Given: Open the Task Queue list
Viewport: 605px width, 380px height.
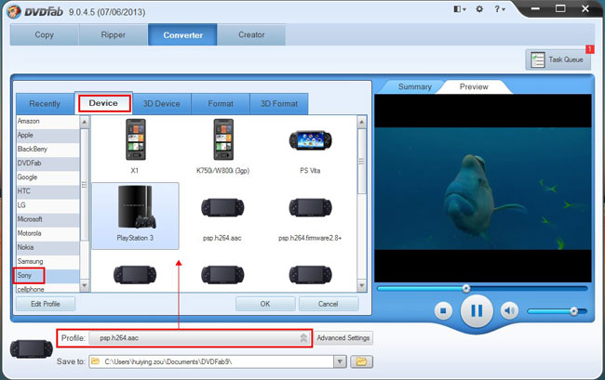Looking at the screenshot, I should coord(558,59).
